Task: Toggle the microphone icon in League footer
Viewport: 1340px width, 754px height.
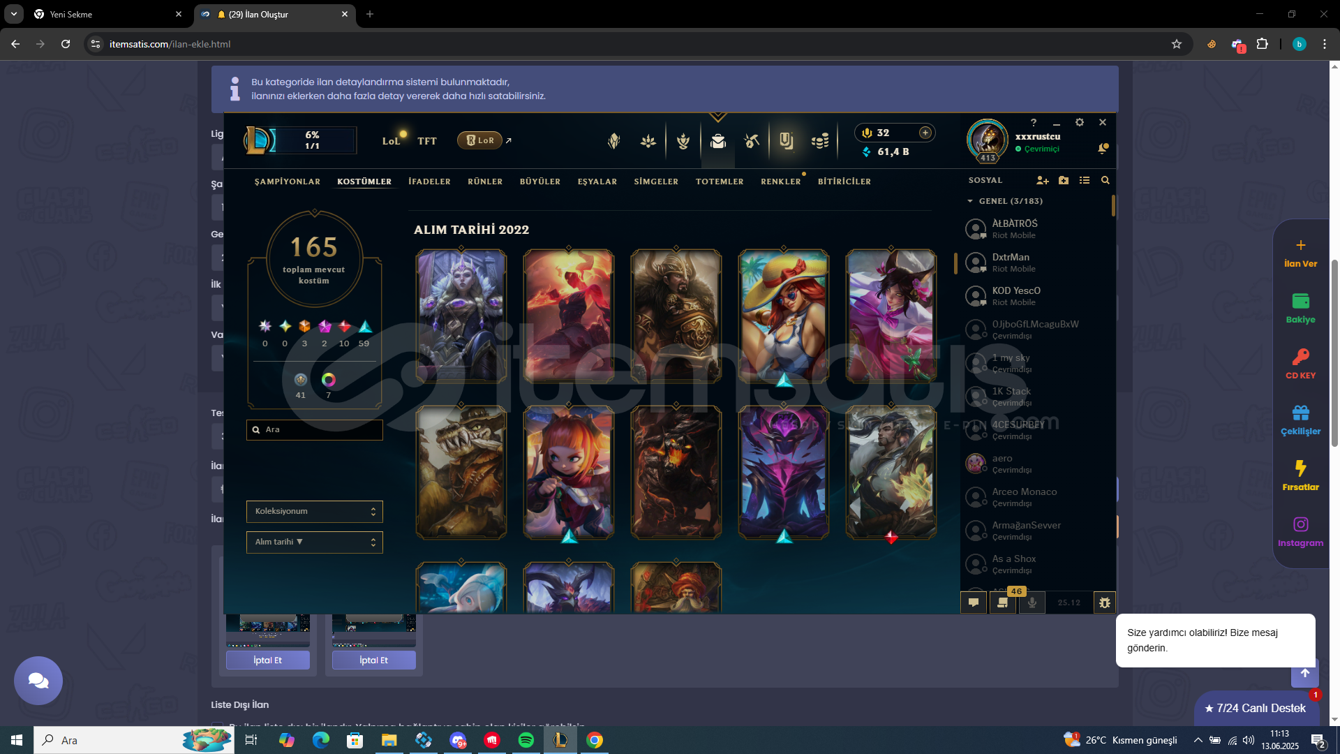Action: tap(1032, 603)
